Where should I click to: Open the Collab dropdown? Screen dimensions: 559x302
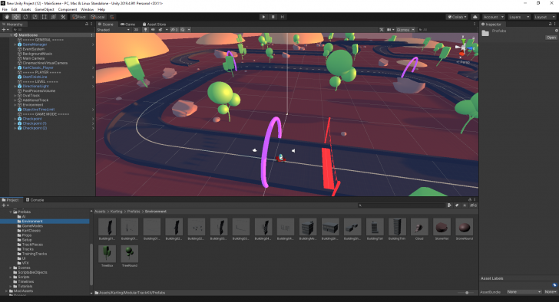click(457, 17)
